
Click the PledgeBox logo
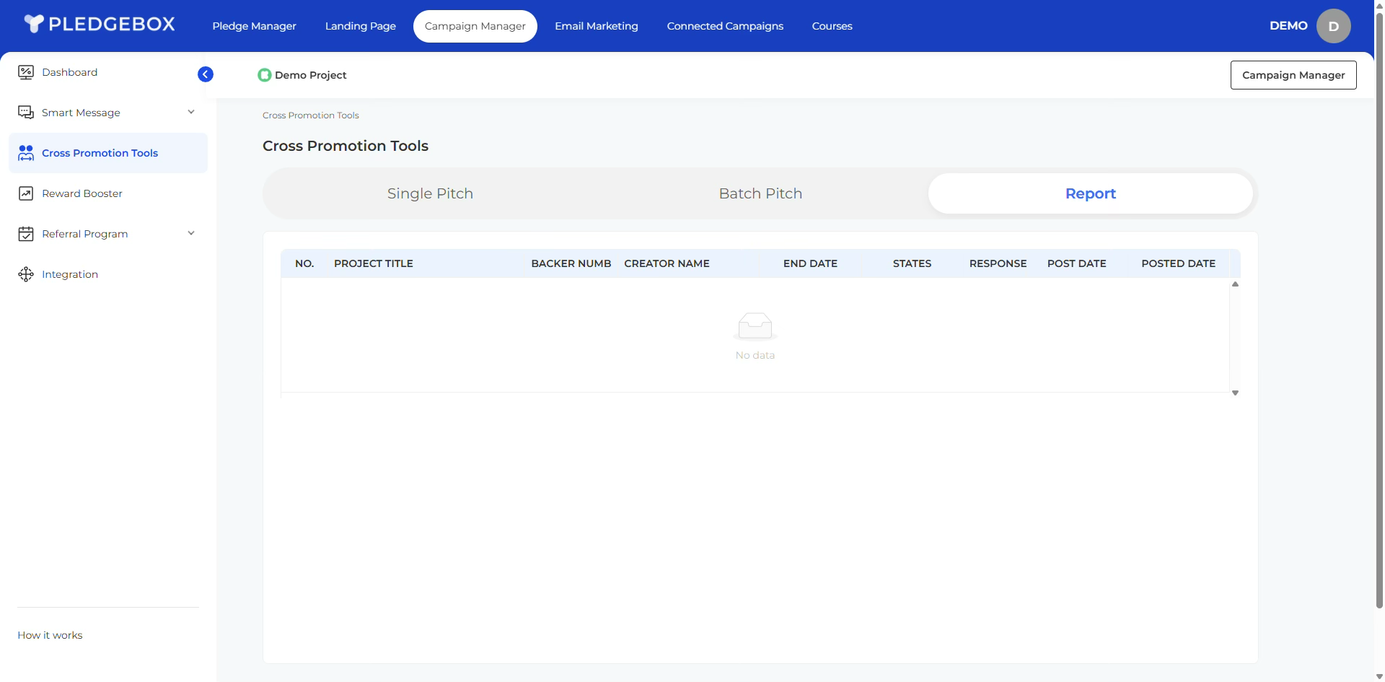coord(100,24)
